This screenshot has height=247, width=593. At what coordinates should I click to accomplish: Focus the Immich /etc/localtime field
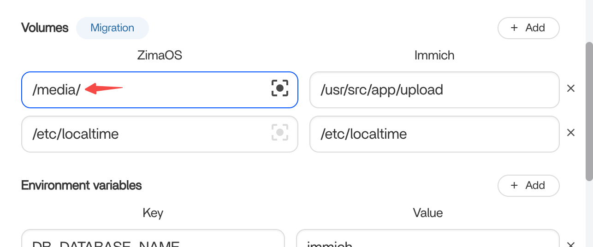coord(434,134)
